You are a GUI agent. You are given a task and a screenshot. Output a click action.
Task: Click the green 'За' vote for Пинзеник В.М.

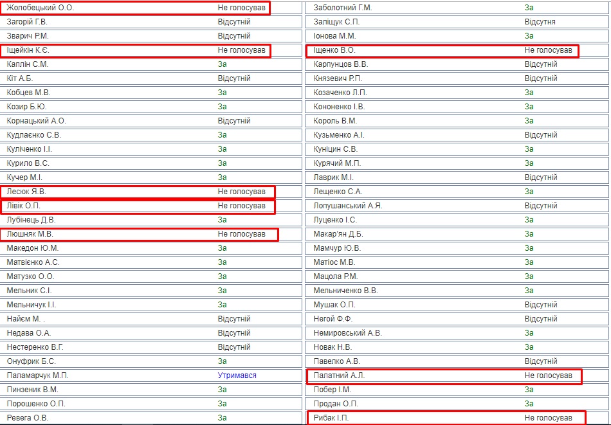pyautogui.click(x=222, y=390)
